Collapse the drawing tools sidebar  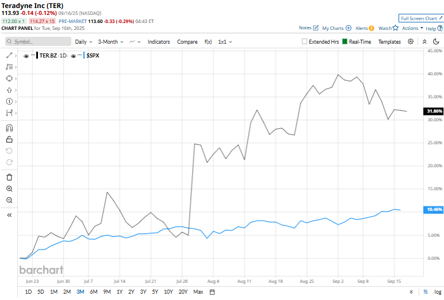pos(9,215)
